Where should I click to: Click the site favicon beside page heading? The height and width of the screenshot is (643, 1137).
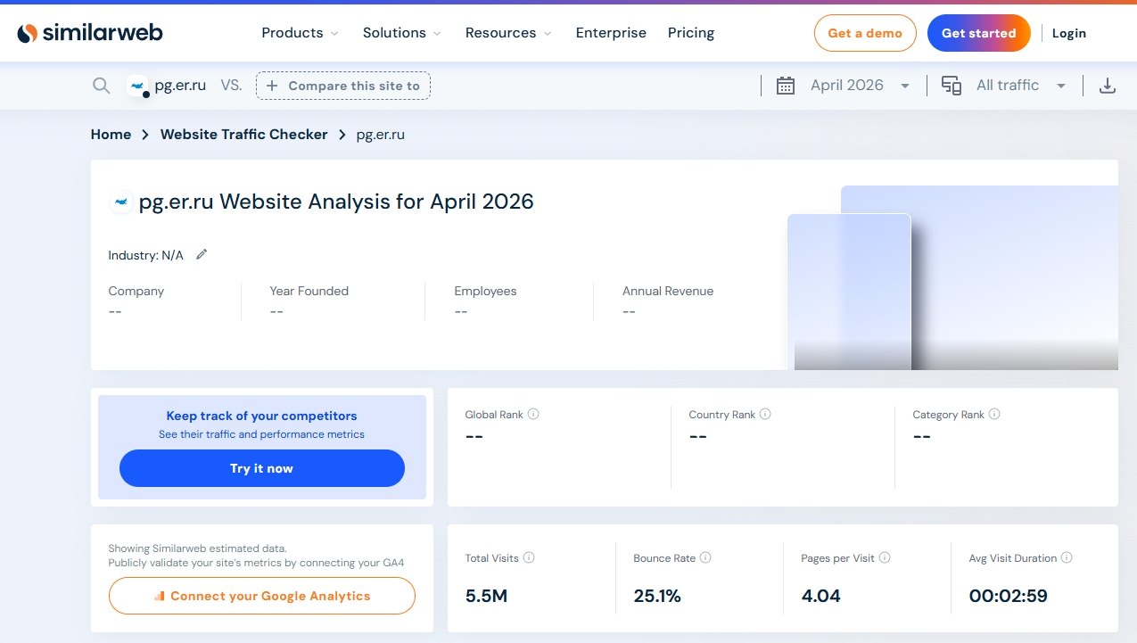click(121, 202)
